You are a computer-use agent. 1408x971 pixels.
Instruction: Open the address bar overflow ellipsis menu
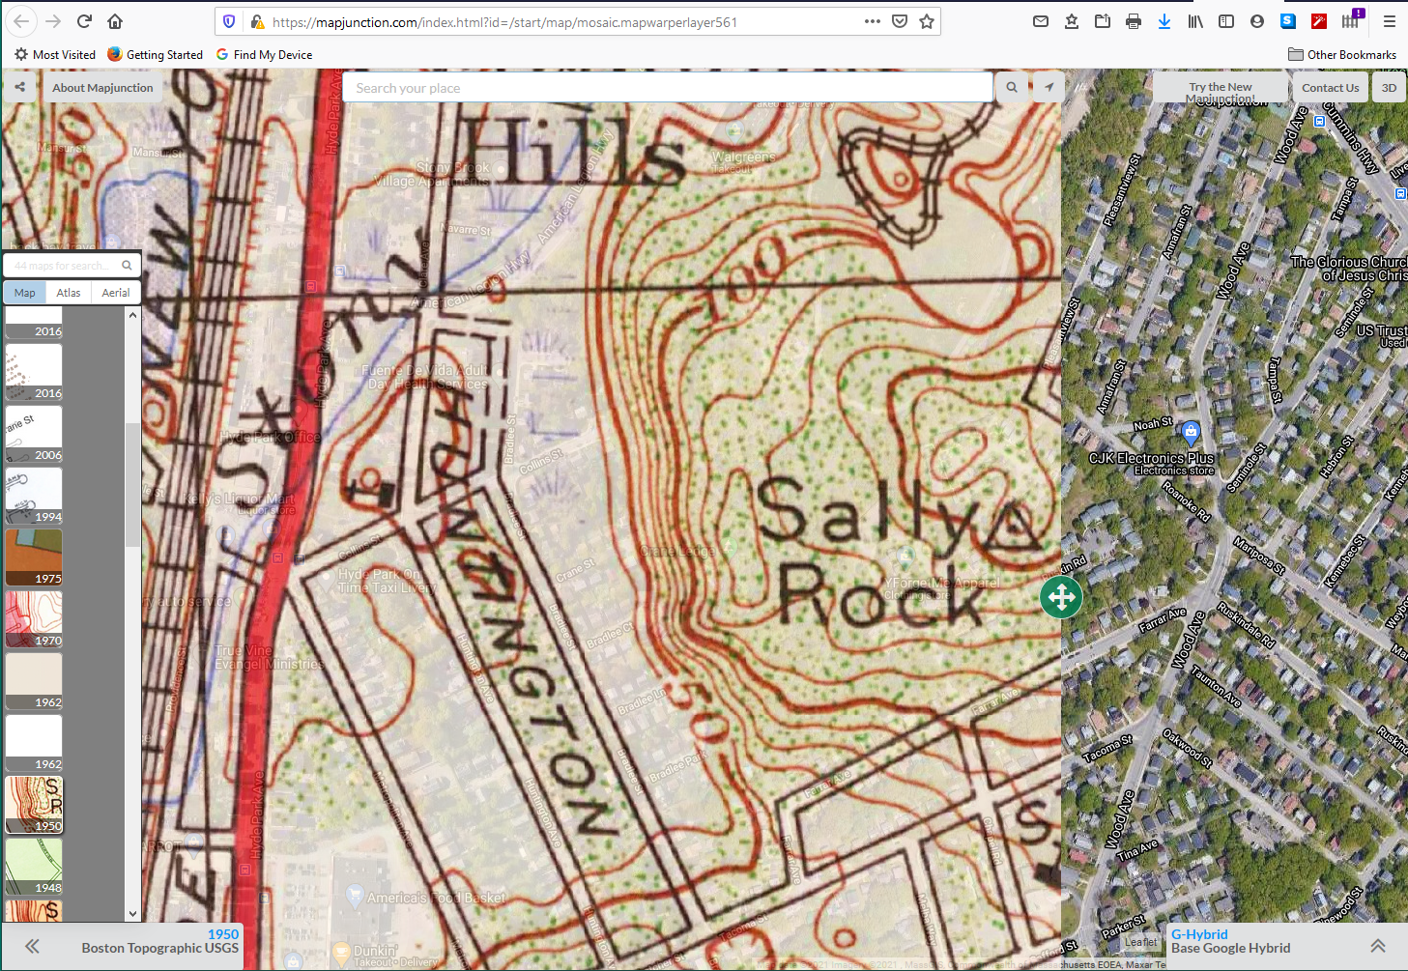(x=872, y=21)
